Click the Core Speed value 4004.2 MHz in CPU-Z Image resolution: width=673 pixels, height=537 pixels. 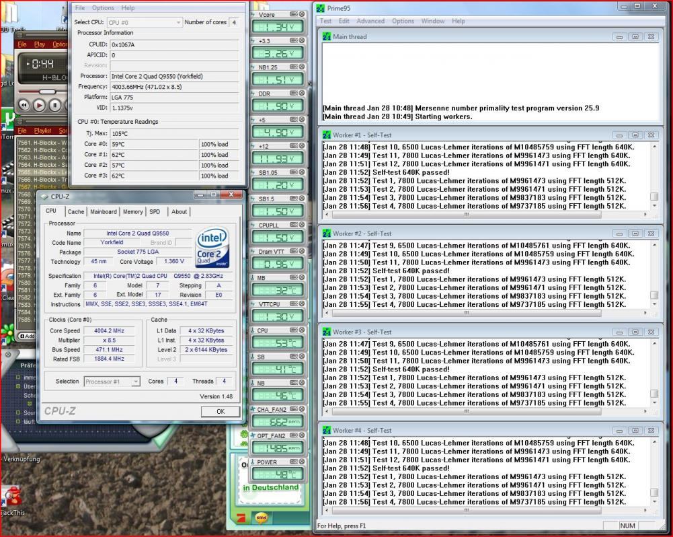click(109, 331)
